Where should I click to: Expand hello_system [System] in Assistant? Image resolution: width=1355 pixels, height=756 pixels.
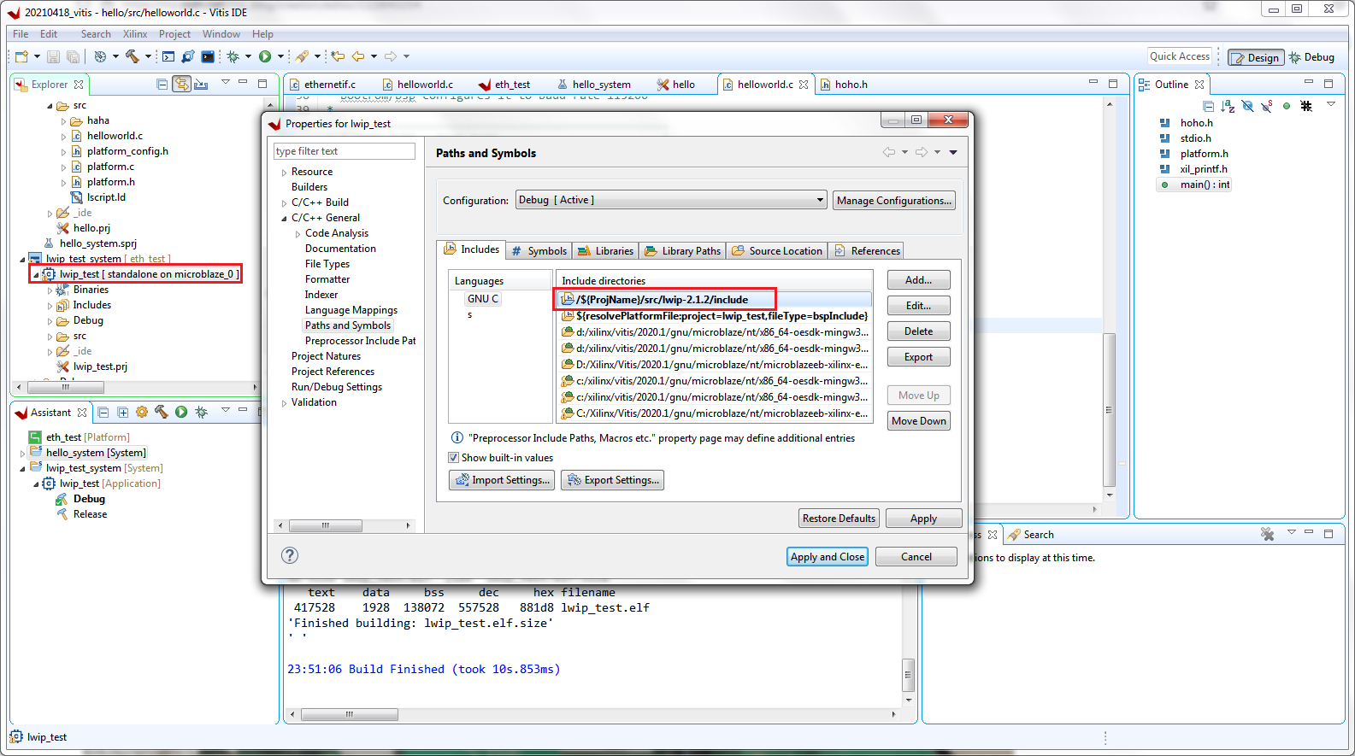22,454
